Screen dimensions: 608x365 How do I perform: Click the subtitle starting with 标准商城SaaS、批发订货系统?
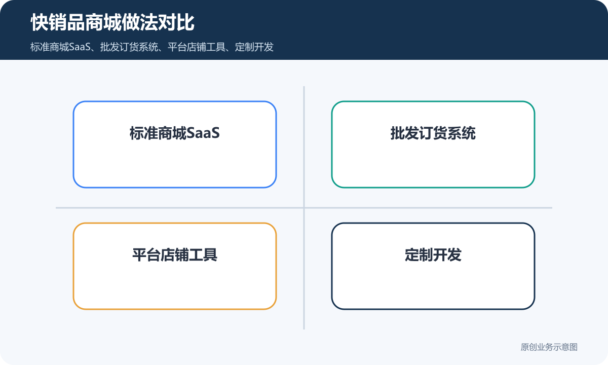point(152,47)
